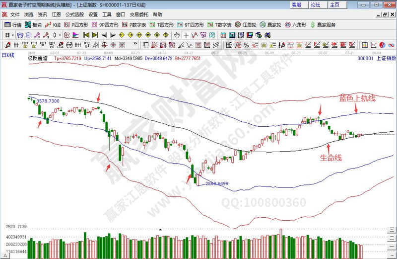Click the 论坛 forum link
The width and height of the screenshot is (397, 259).
pos(316,4)
